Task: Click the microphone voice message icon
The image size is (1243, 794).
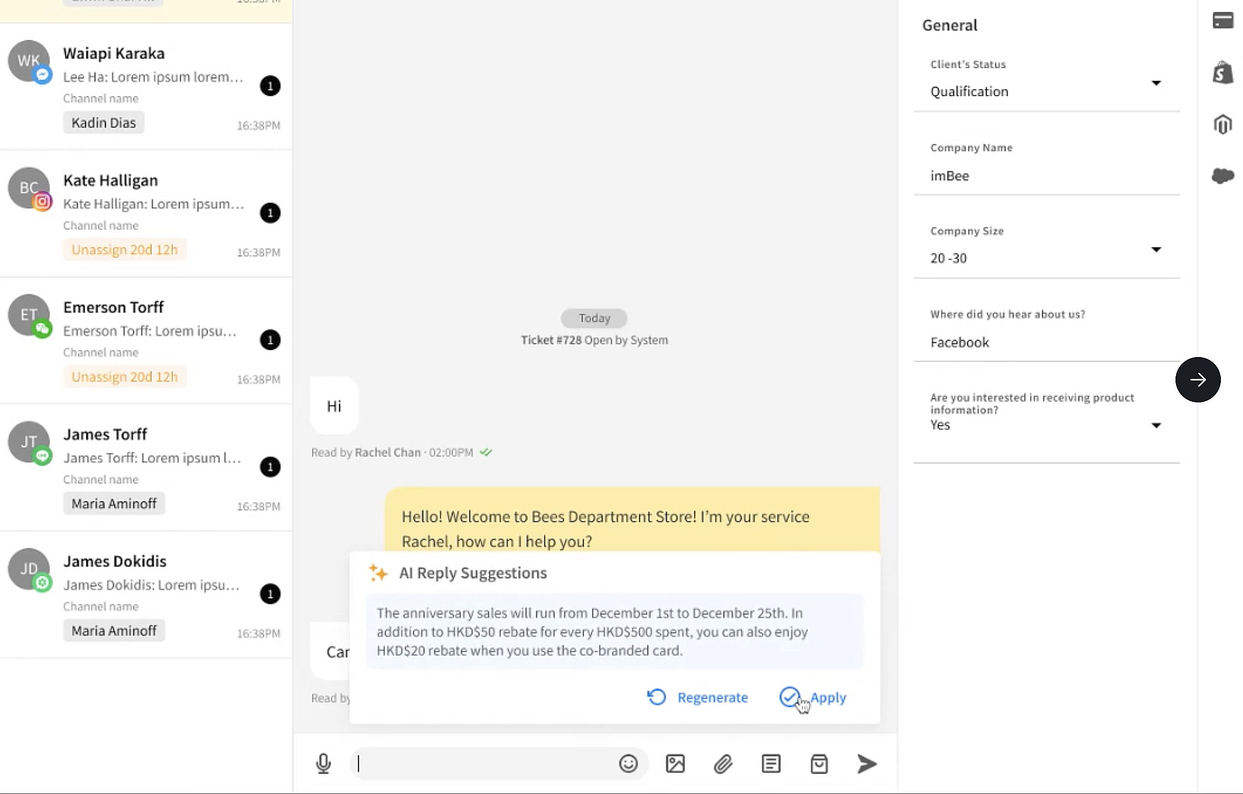Action: click(323, 763)
